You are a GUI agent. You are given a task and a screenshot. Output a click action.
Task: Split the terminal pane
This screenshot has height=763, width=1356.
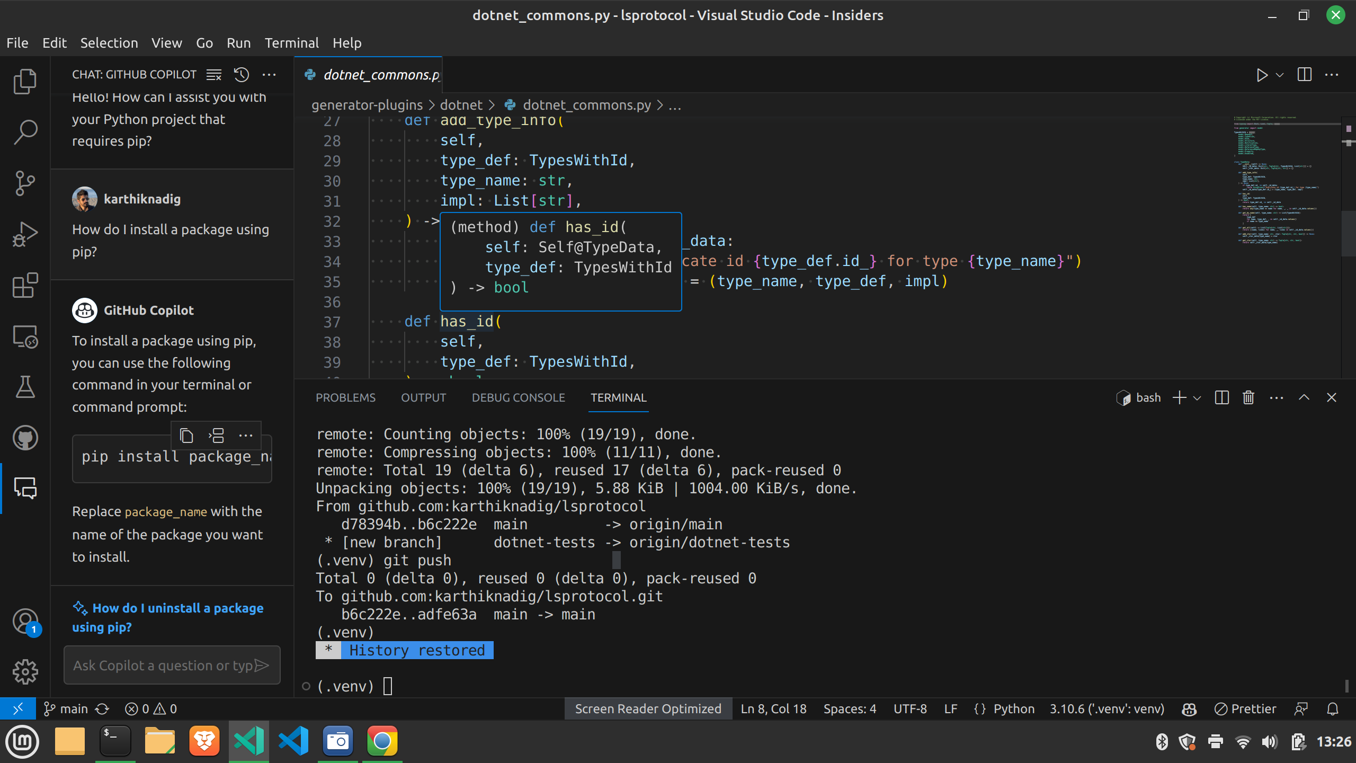point(1221,397)
